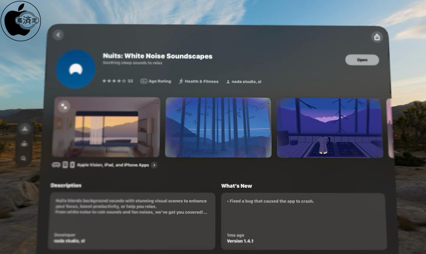Expand Apple Vision, iPad, and iPhone Apps chevron

click(154, 165)
